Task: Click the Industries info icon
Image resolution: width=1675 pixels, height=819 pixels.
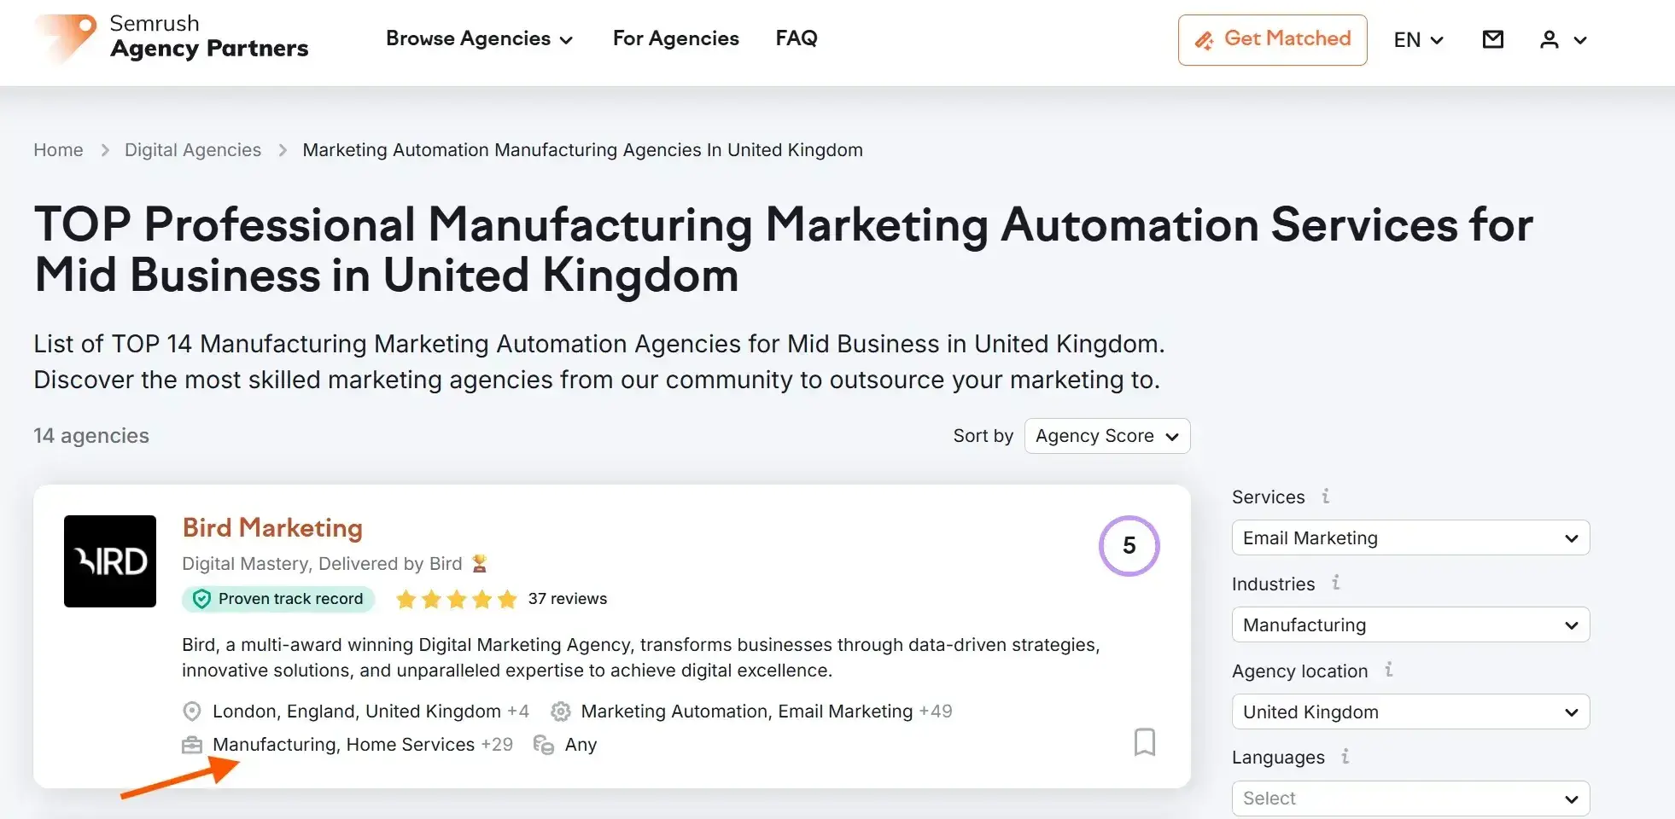Action: 1335,584
